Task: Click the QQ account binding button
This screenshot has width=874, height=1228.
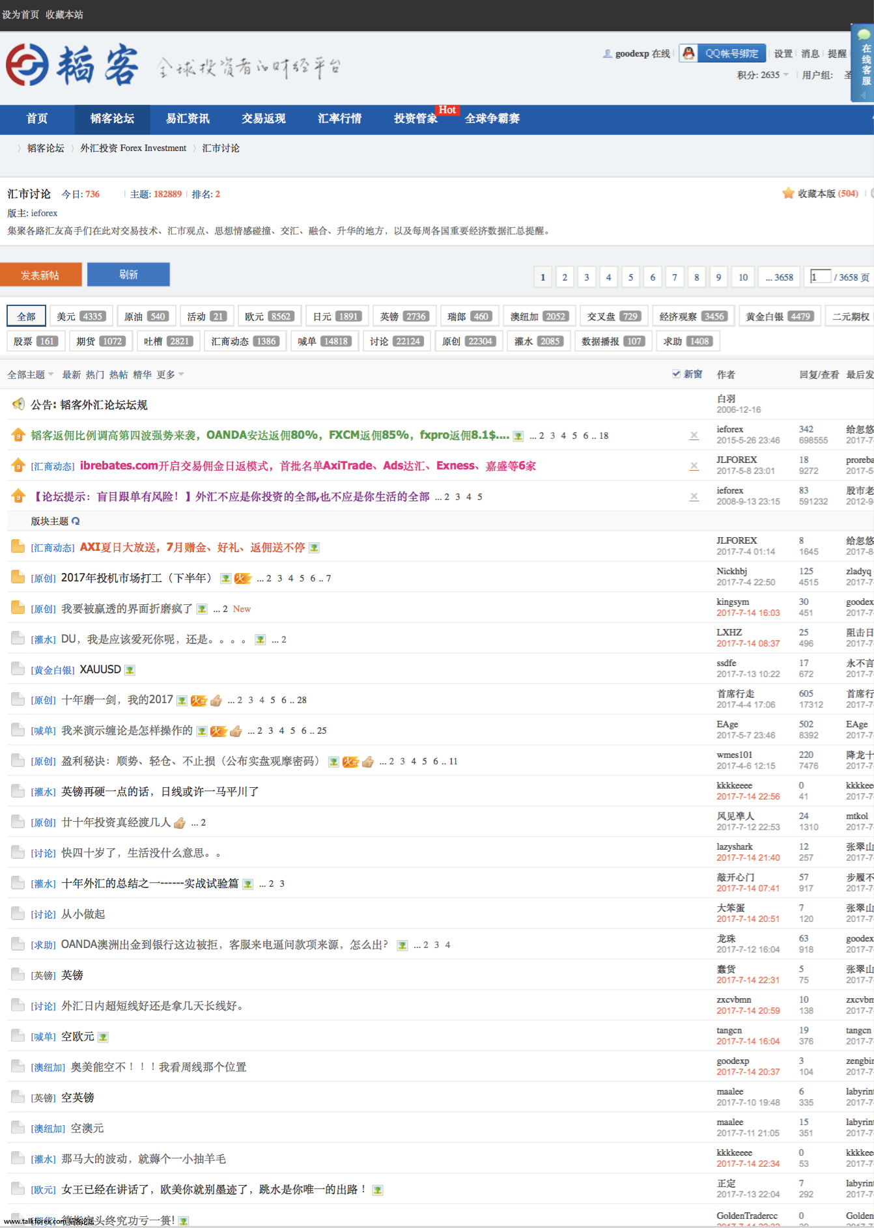Action: click(x=722, y=53)
